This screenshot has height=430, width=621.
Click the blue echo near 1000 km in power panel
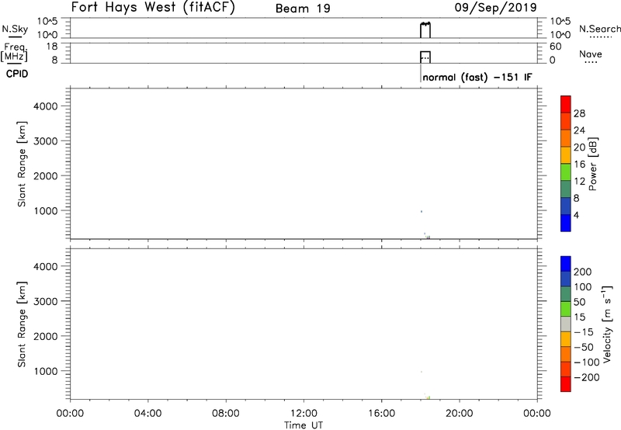tap(422, 211)
